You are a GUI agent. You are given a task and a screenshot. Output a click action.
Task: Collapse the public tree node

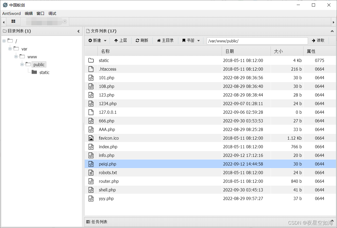click(x=22, y=64)
